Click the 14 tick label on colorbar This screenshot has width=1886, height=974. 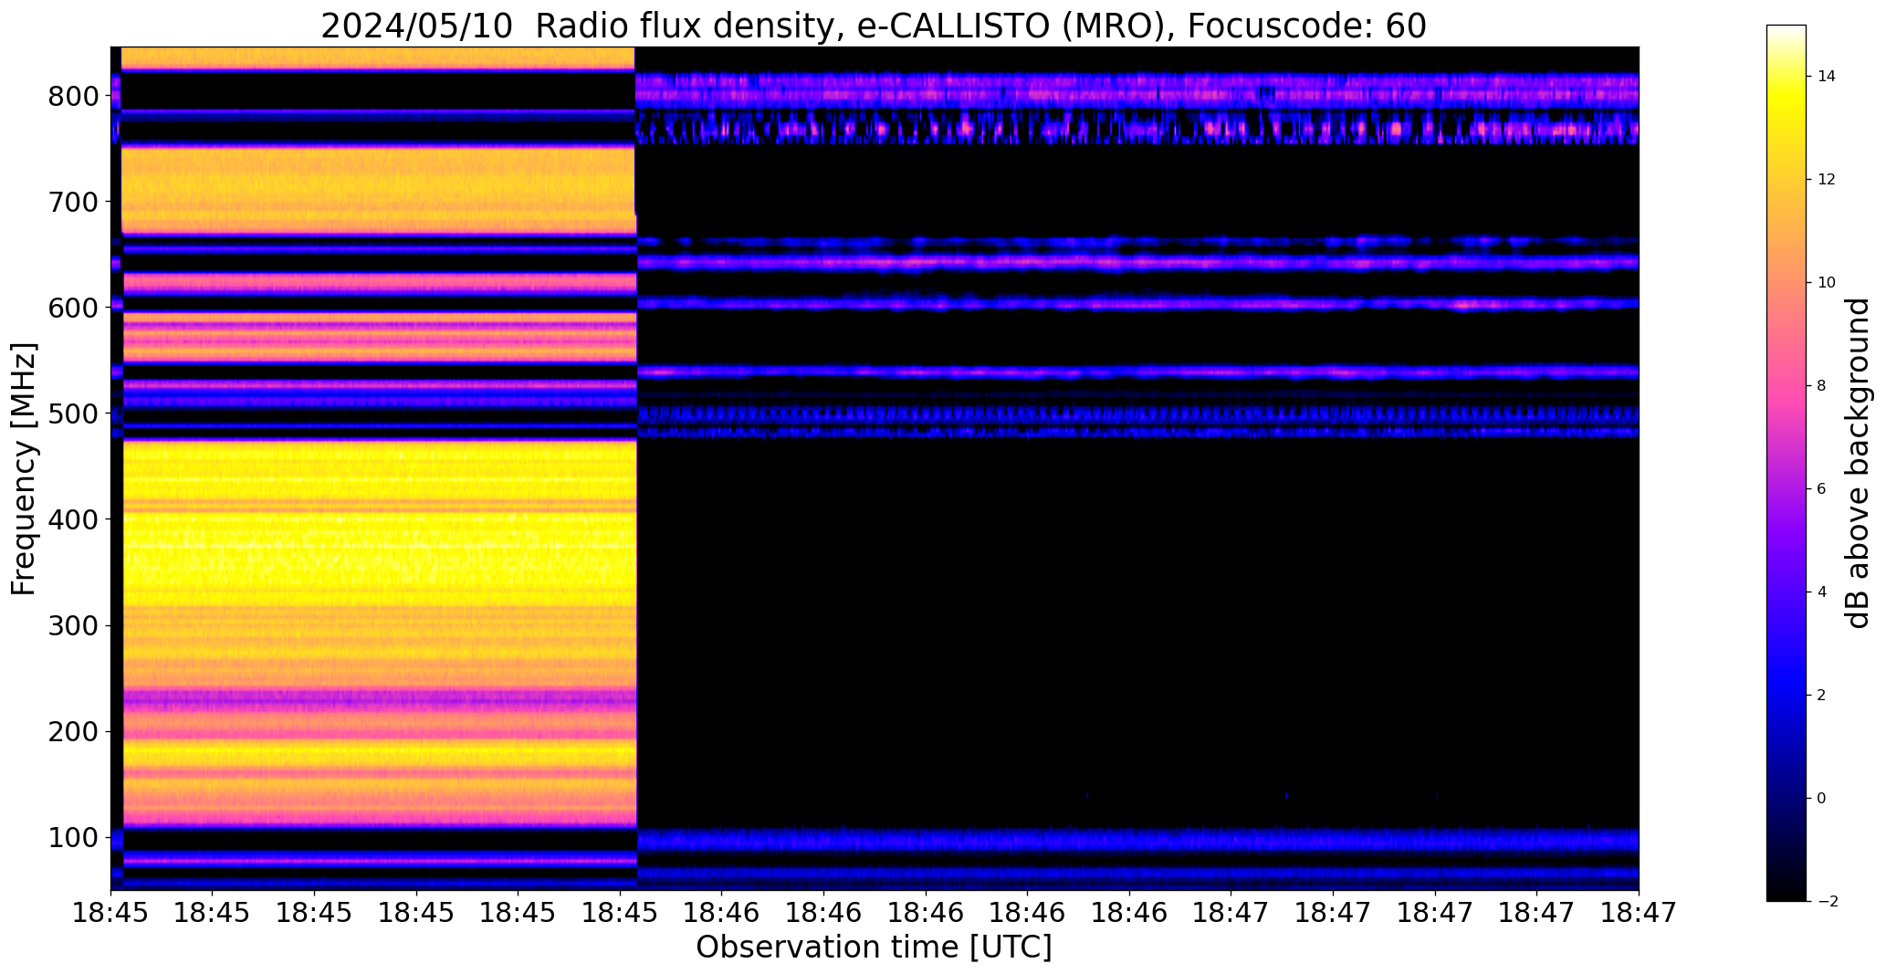(x=1827, y=77)
